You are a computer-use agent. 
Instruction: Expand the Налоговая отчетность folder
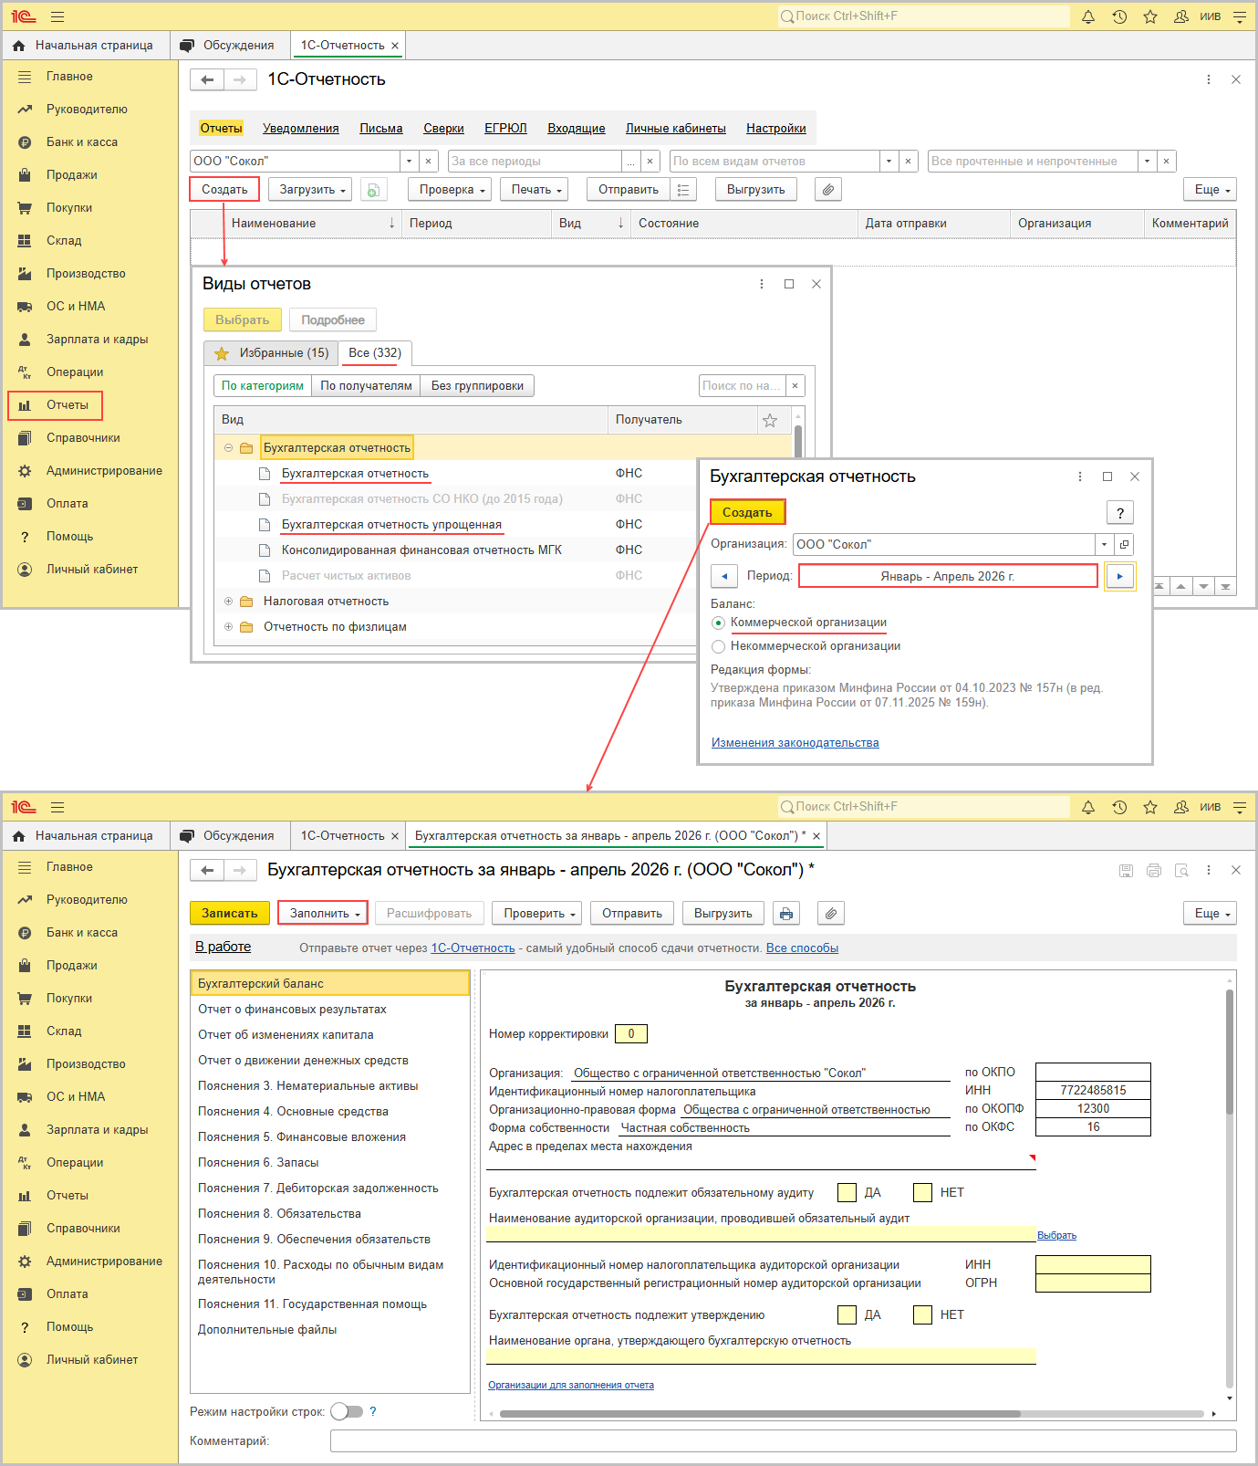228,602
